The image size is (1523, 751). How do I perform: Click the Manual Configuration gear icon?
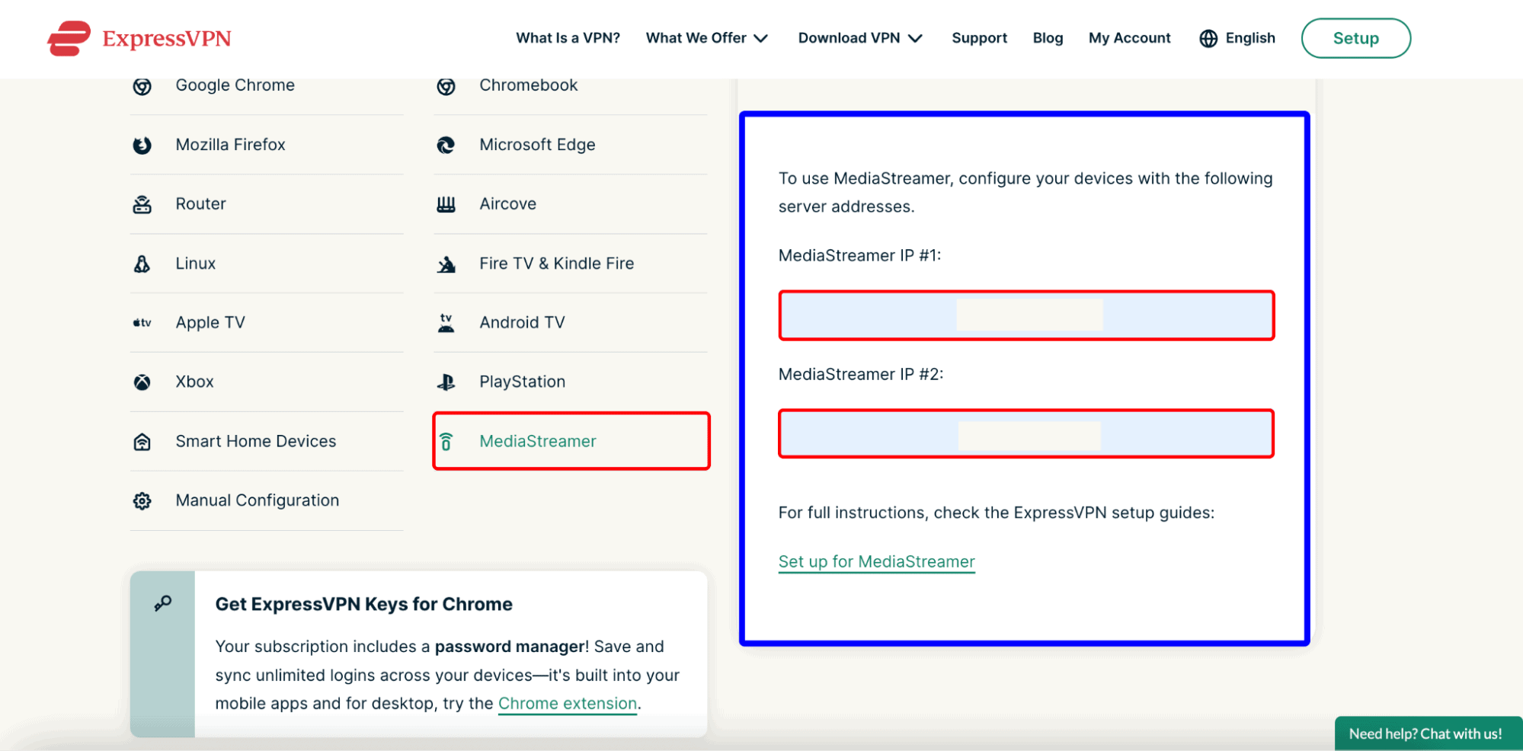point(142,501)
